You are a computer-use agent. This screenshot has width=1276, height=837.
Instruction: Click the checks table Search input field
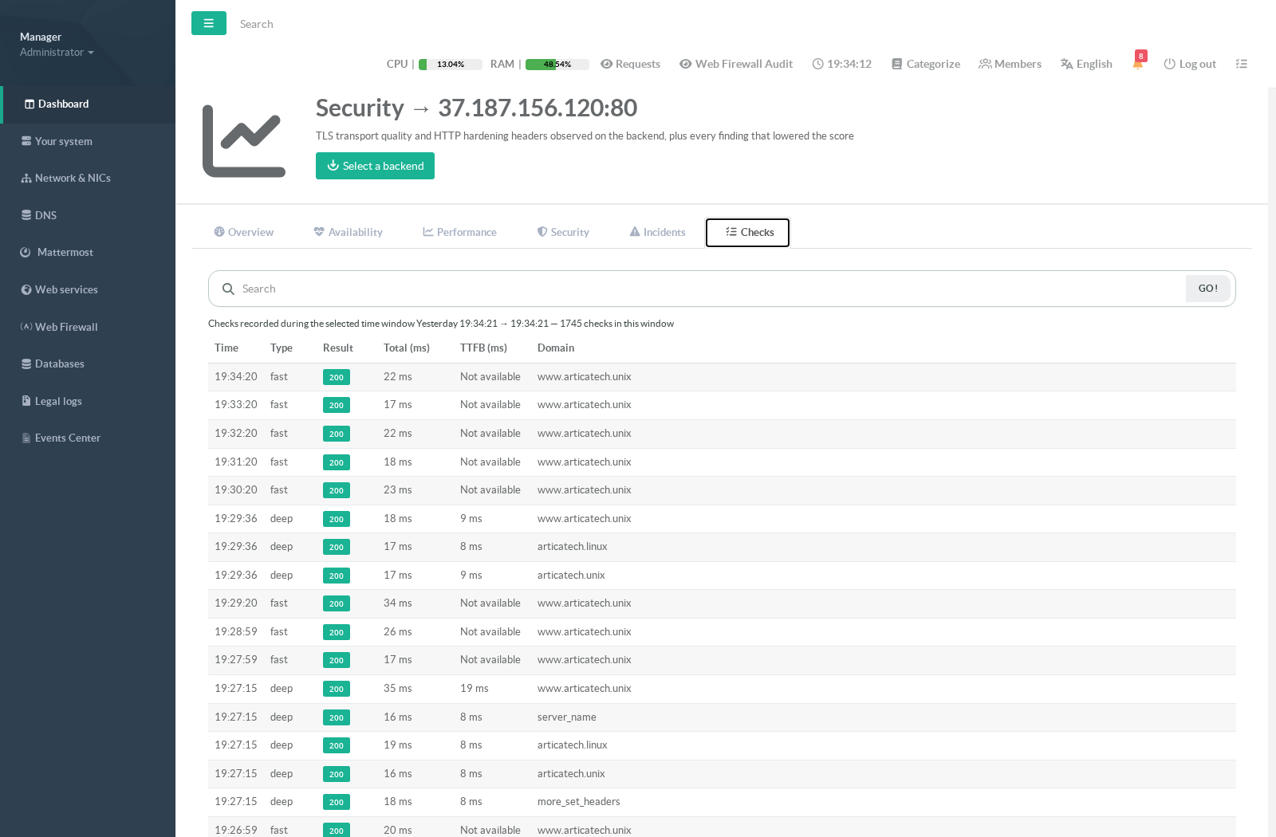point(710,289)
